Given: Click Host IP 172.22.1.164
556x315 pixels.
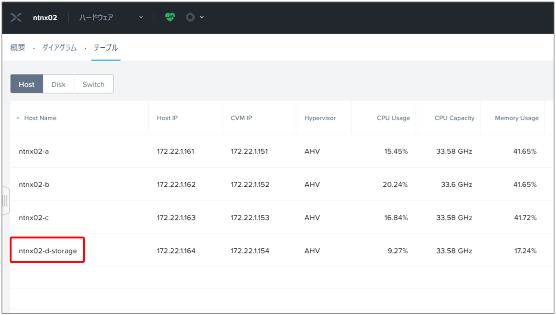Looking at the screenshot, I should coord(176,251).
